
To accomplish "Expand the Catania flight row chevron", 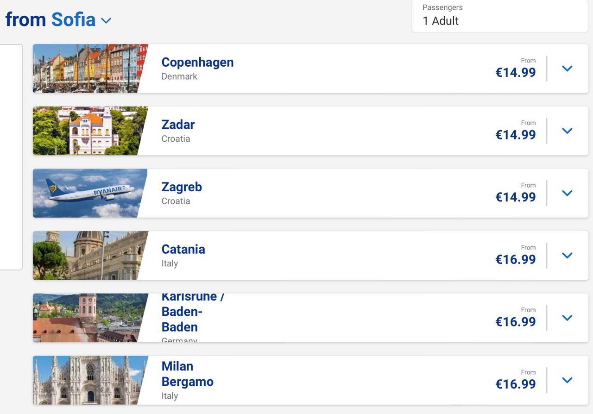I will pos(567,256).
